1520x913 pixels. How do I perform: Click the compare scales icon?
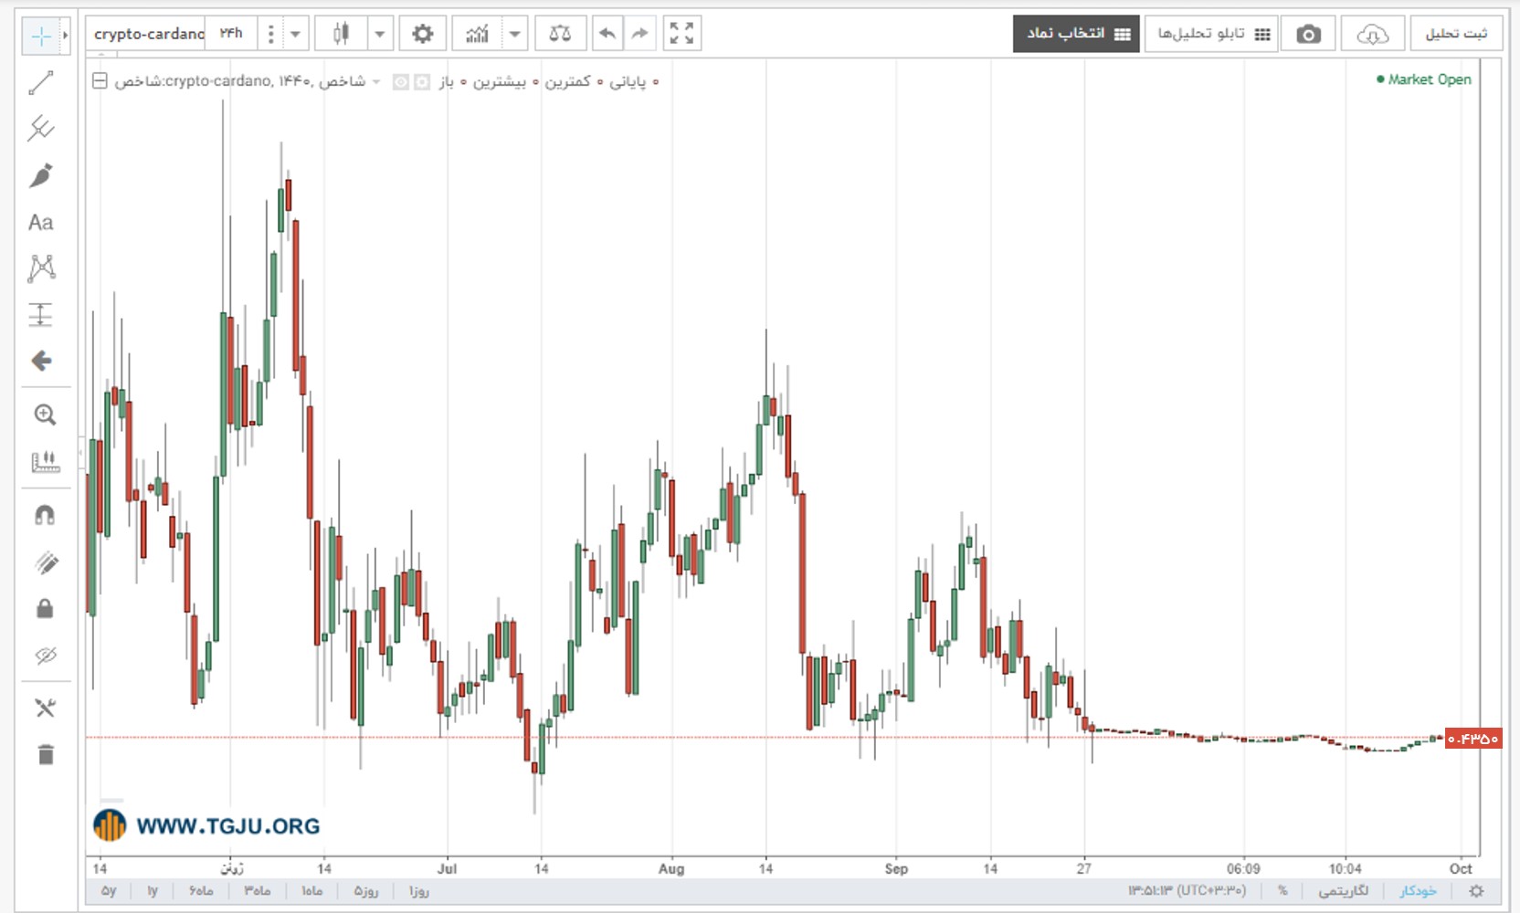coord(560,34)
